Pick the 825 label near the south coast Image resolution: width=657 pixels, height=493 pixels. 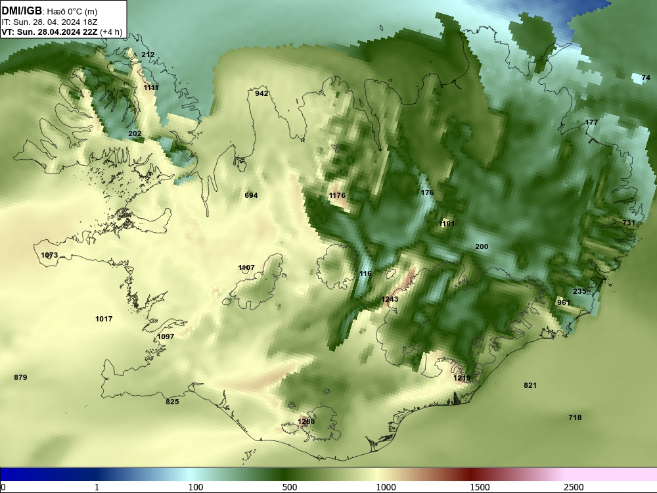tap(172, 402)
